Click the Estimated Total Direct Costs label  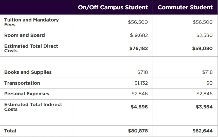click(x=31, y=48)
